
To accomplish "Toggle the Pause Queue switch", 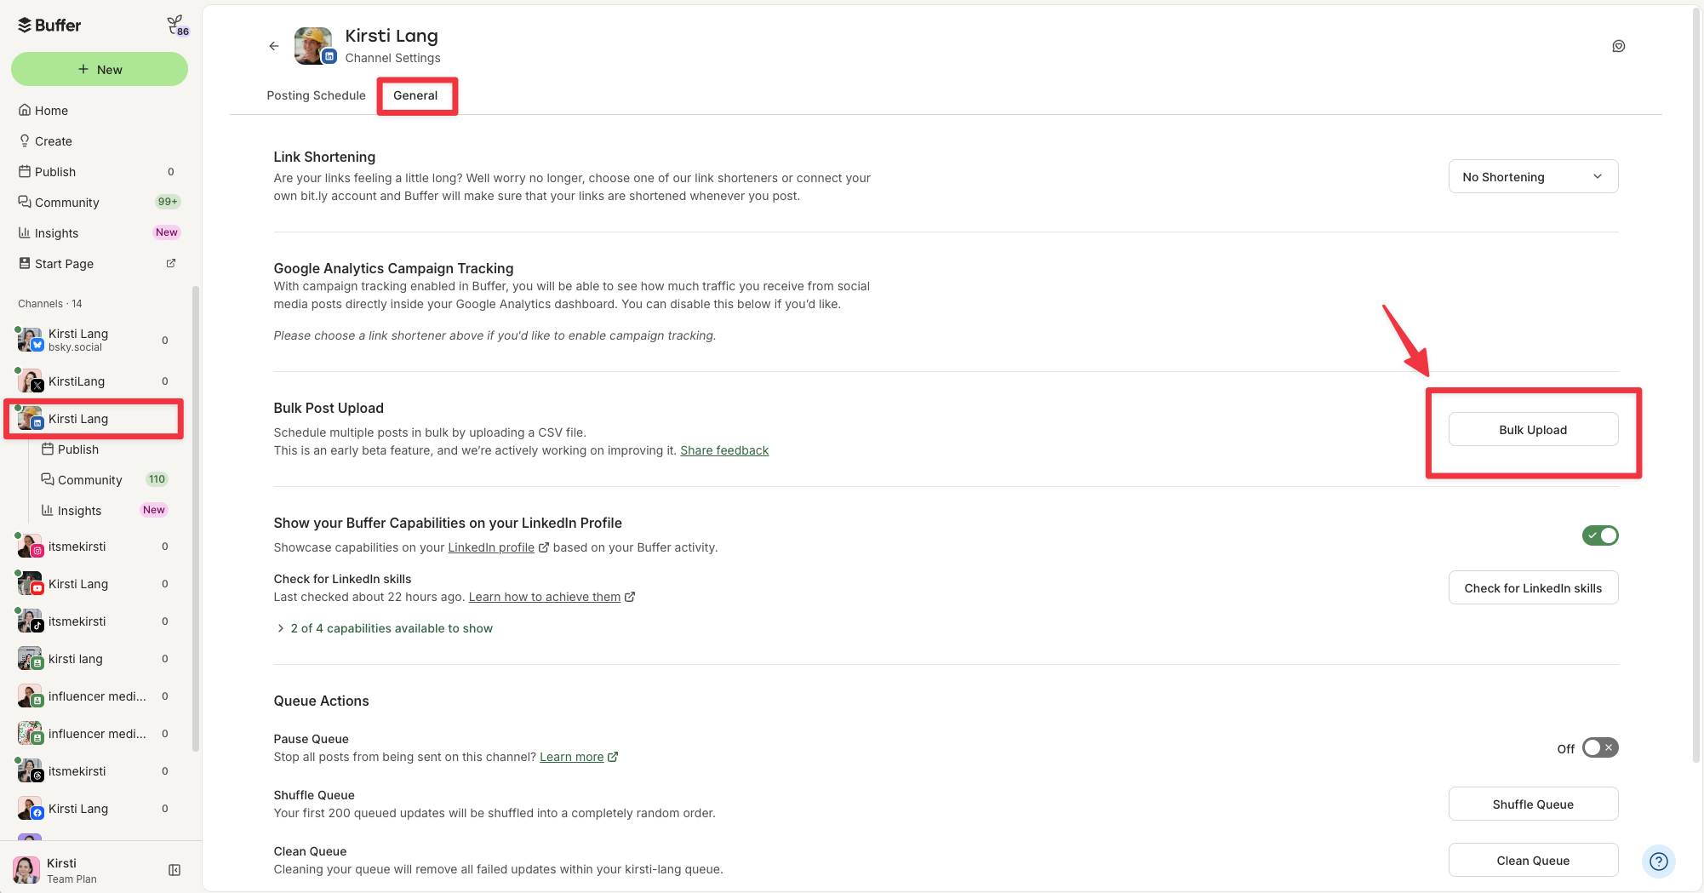I will coord(1600,748).
